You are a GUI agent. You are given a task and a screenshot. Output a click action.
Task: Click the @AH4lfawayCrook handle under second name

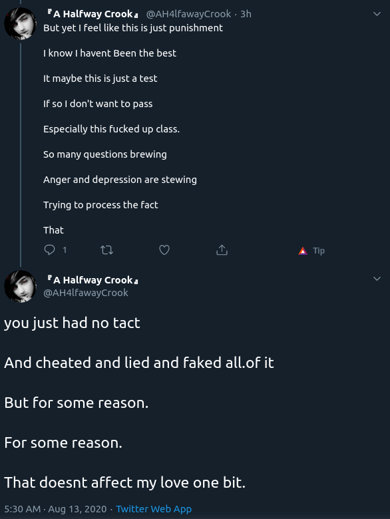point(86,293)
